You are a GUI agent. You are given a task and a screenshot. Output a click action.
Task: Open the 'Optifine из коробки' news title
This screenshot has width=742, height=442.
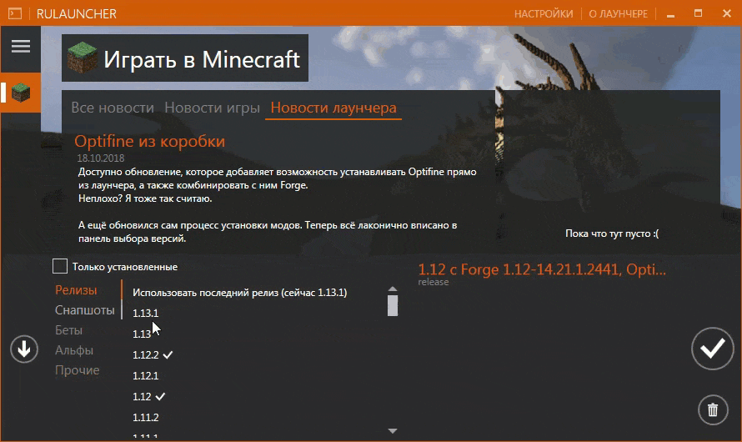point(149,141)
